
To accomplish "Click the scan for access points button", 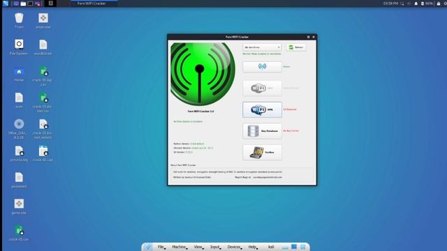I will (x=262, y=67).
